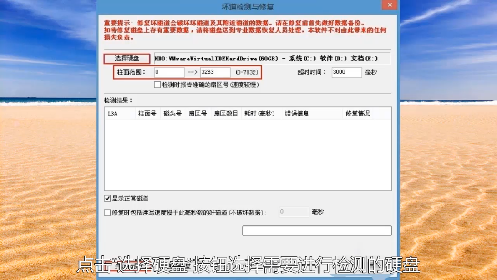Screen dimensions: 497x280
Task: Enable 检测时报告准确的扇区号 checkbox
Action: (157, 85)
